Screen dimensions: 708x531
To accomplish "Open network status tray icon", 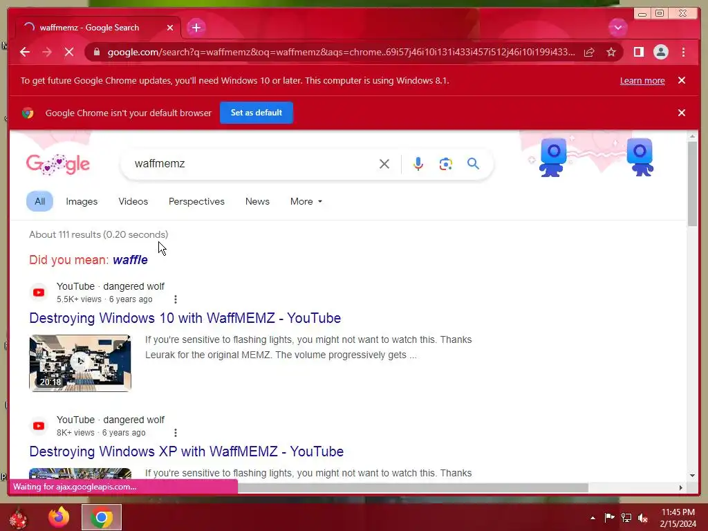I will [626, 518].
